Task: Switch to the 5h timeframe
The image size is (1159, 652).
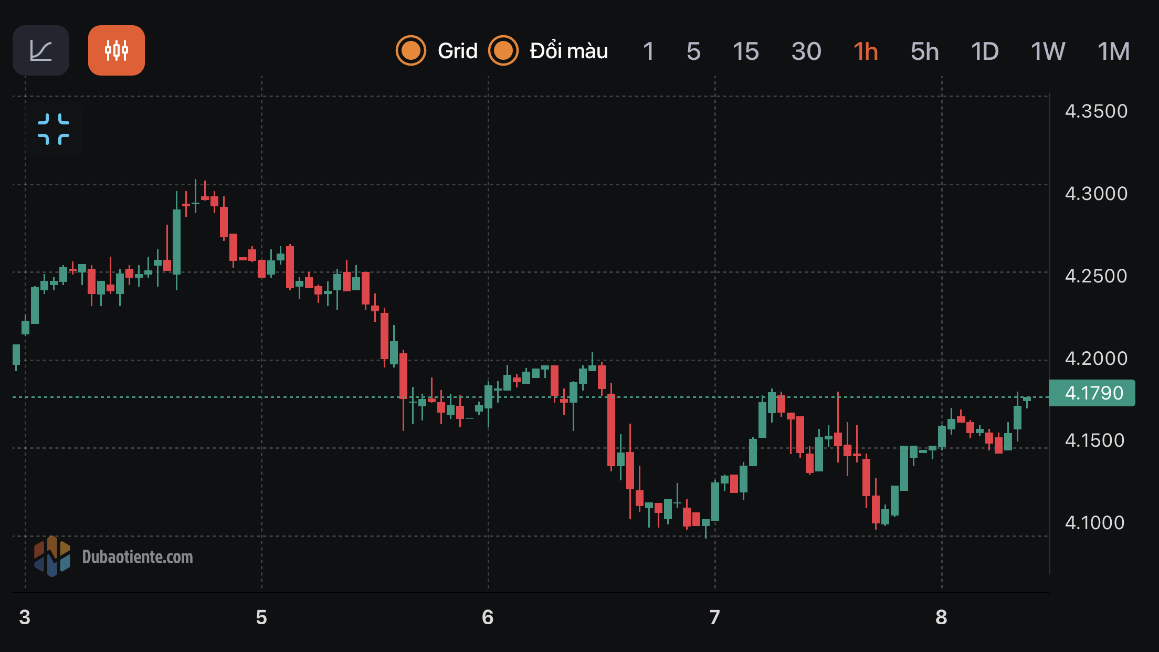Action: point(924,51)
